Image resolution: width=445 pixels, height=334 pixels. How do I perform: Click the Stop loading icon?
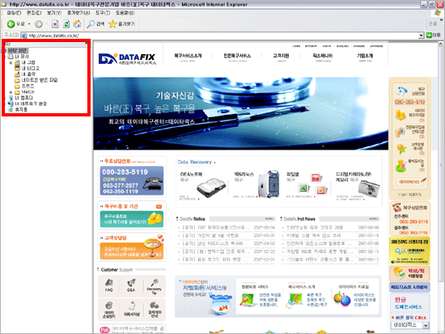55,24
